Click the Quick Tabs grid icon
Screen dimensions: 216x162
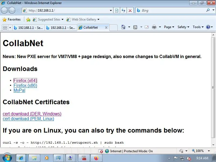pyautogui.click(x=5, y=28)
